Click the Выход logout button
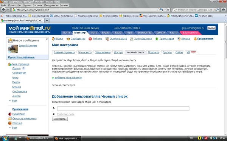The image size is (227, 141). [x=211, y=28]
